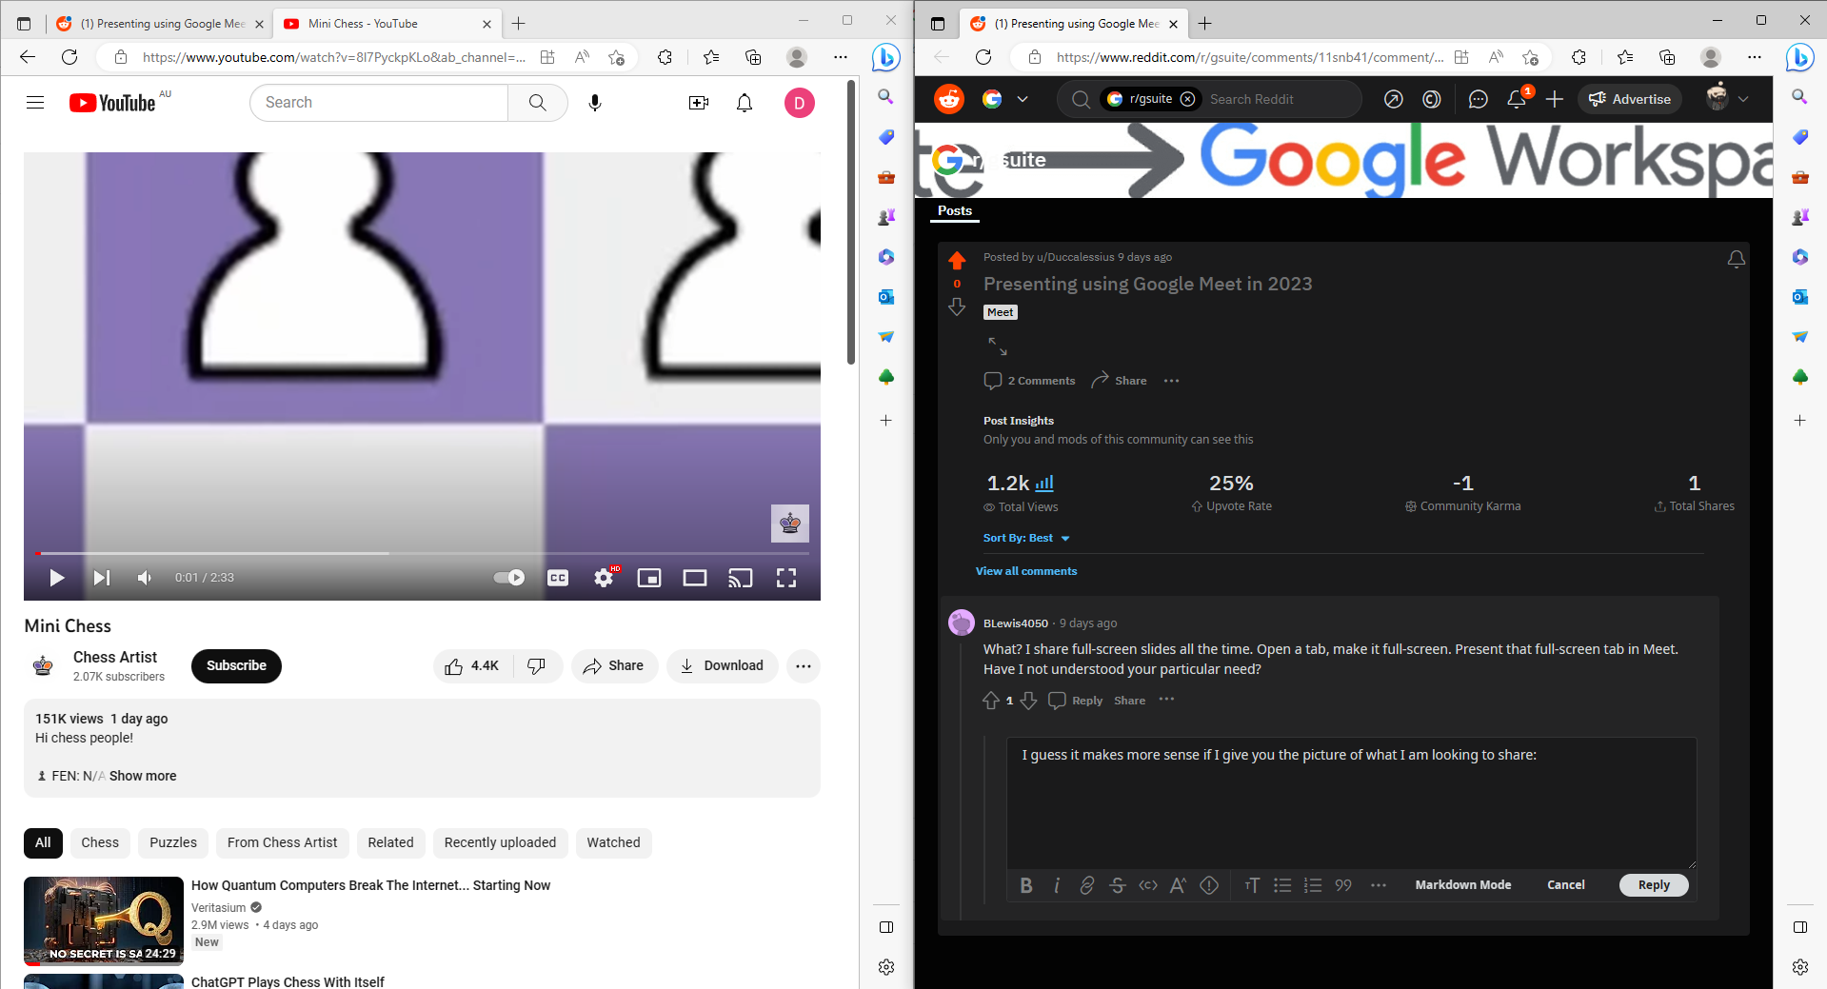This screenshot has height=989, width=1827.
Task: Expand more formatting options in editor
Action: coord(1379,885)
